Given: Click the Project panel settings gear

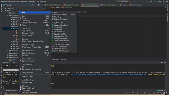Looking at the screenshot, I should pyautogui.click(x=39, y=5).
